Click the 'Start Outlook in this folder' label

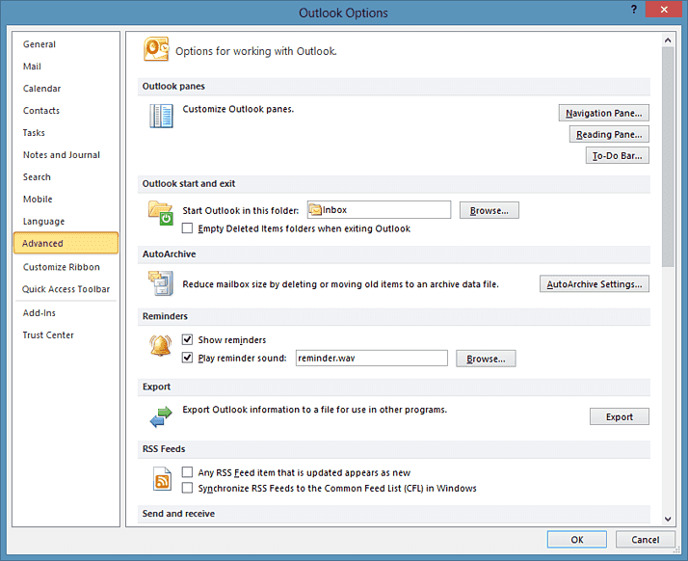point(241,210)
